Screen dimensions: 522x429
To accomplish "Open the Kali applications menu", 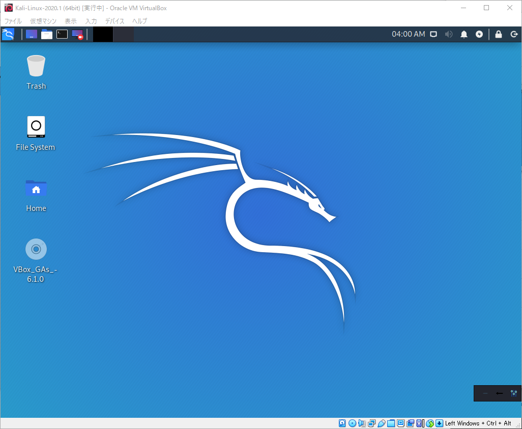I will pos(9,34).
